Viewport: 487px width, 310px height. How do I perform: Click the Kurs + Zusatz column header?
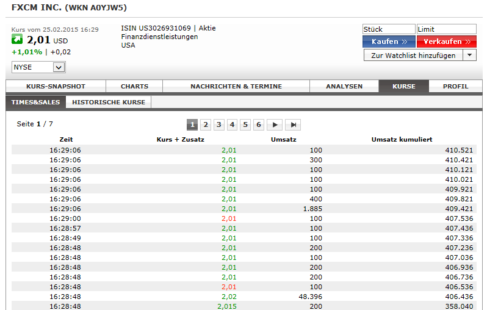(181, 140)
